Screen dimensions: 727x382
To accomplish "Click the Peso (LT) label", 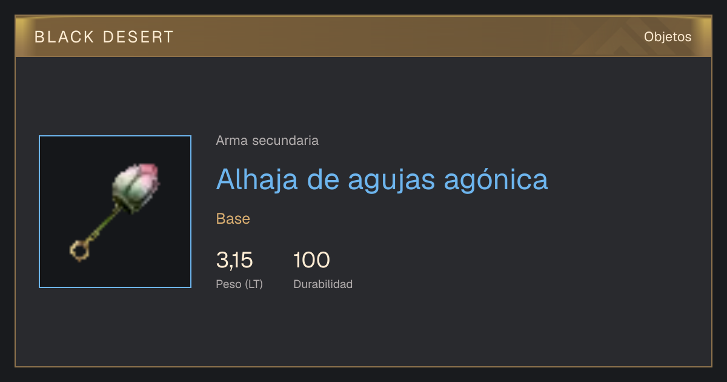I will point(239,284).
